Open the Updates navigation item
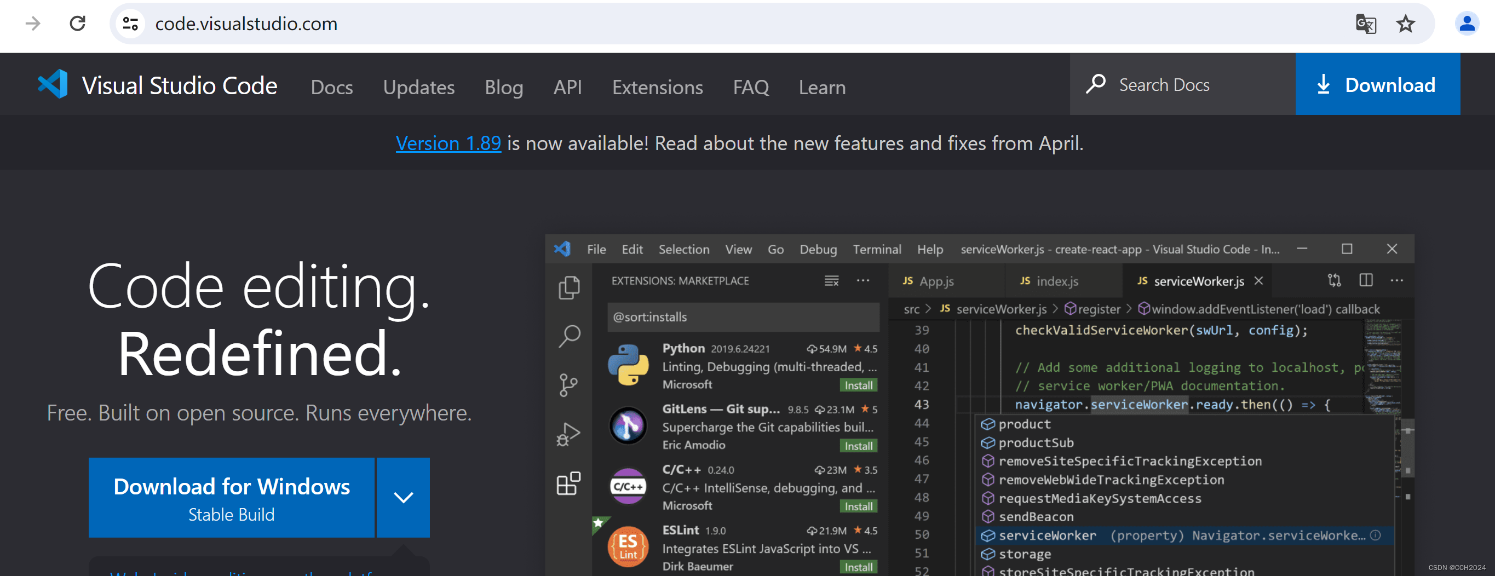This screenshot has width=1495, height=576. tap(419, 87)
